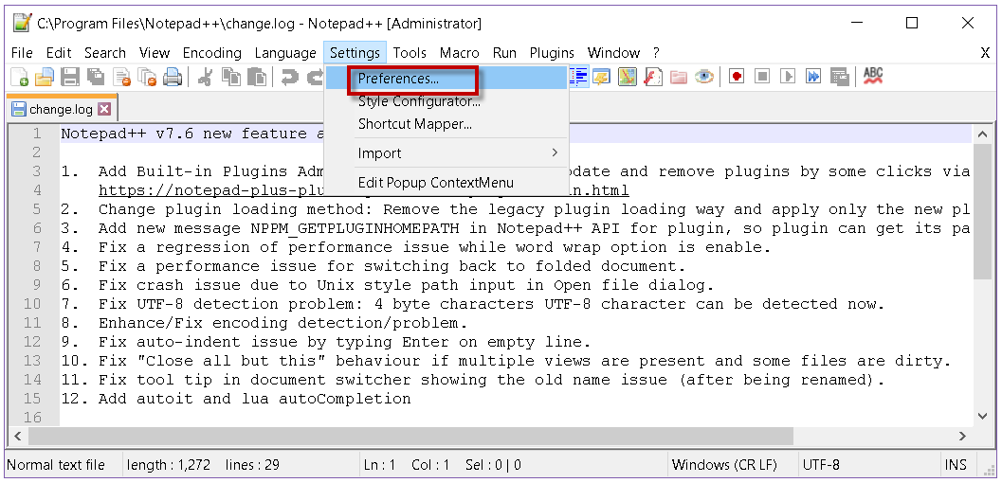Close the current document via toolbar icon
1002x483 pixels.
point(122,78)
